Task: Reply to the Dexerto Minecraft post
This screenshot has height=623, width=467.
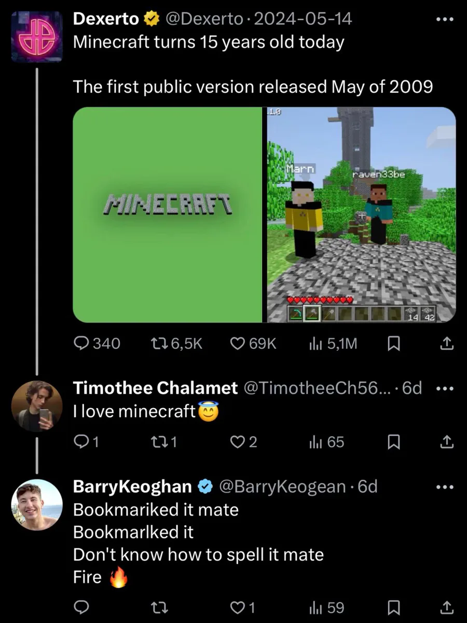Action: coord(83,343)
